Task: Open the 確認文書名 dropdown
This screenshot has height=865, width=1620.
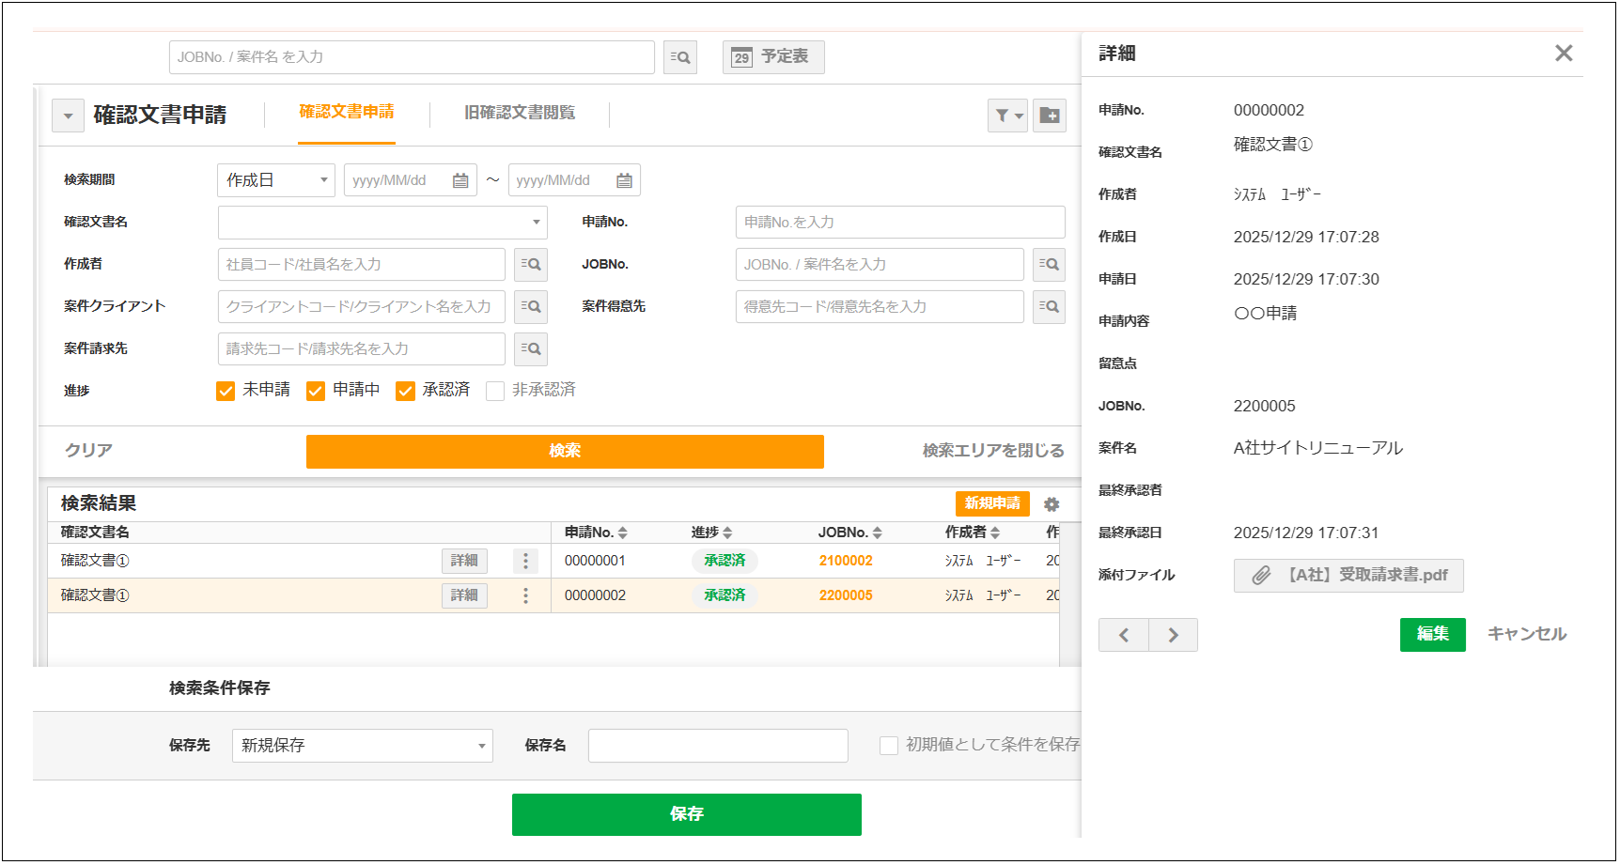Action: [x=382, y=223]
